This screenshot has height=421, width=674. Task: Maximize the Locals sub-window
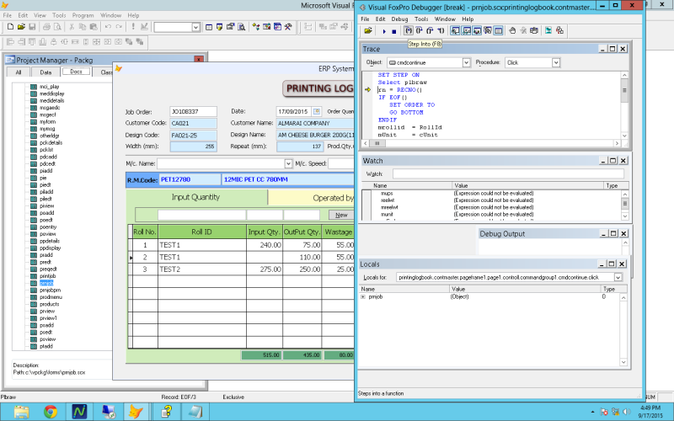point(612,264)
